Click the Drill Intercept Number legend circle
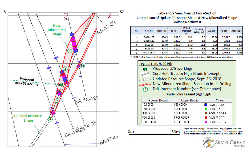The height and width of the screenshot is (155, 247). tap(145, 89)
